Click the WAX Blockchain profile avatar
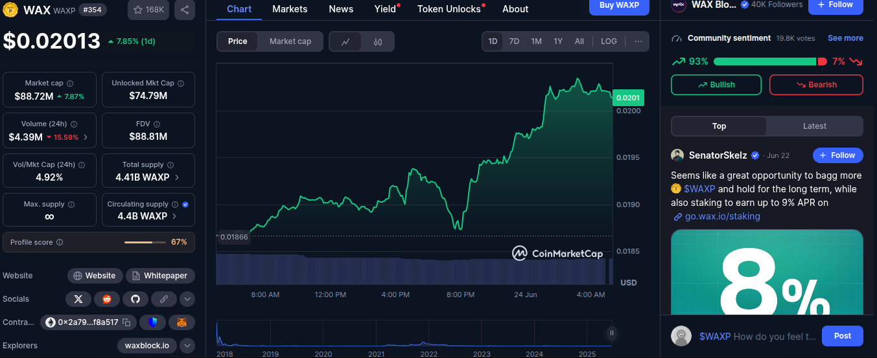This screenshot has height=358, width=877. (679, 5)
